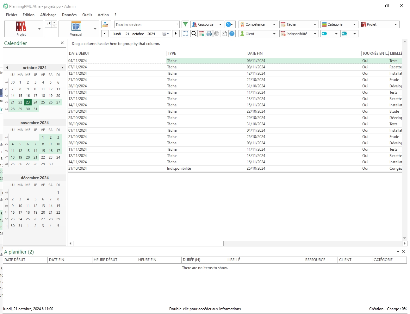Viewport: 410px width, 314px height.
Task: Select the row starting 23/10/2024
Action: pyautogui.click(x=235, y=118)
